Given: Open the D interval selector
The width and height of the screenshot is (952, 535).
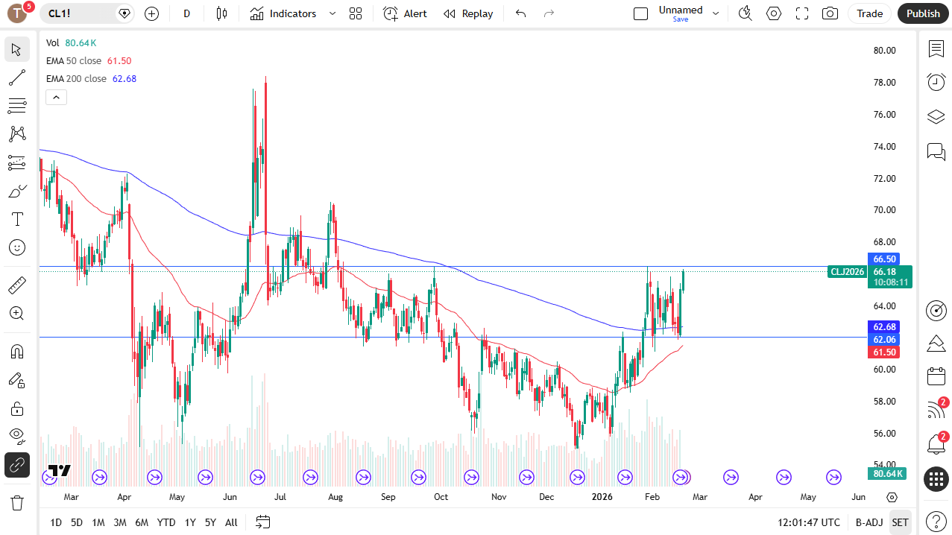Looking at the screenshot, I should (x=187, y=13).
